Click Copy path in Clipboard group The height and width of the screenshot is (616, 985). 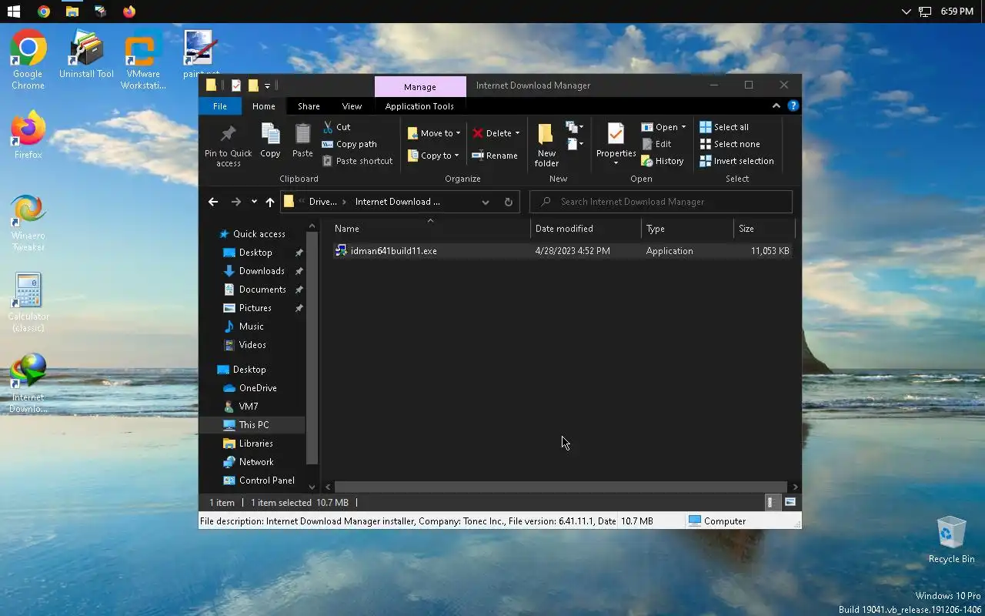pyautogui.click(x=349, y=144)
